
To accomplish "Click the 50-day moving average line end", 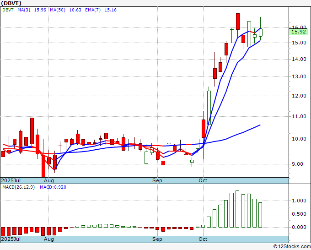I will coord(260,125).
